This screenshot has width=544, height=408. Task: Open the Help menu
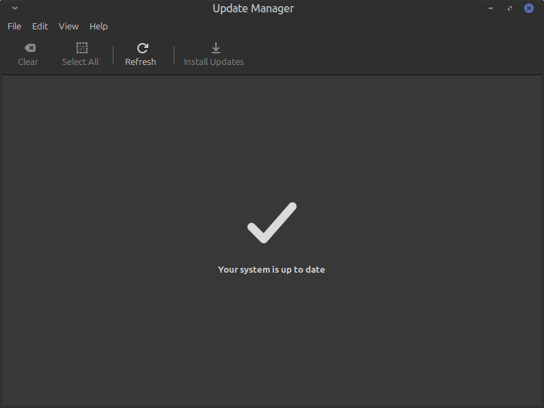pos(98,27)
